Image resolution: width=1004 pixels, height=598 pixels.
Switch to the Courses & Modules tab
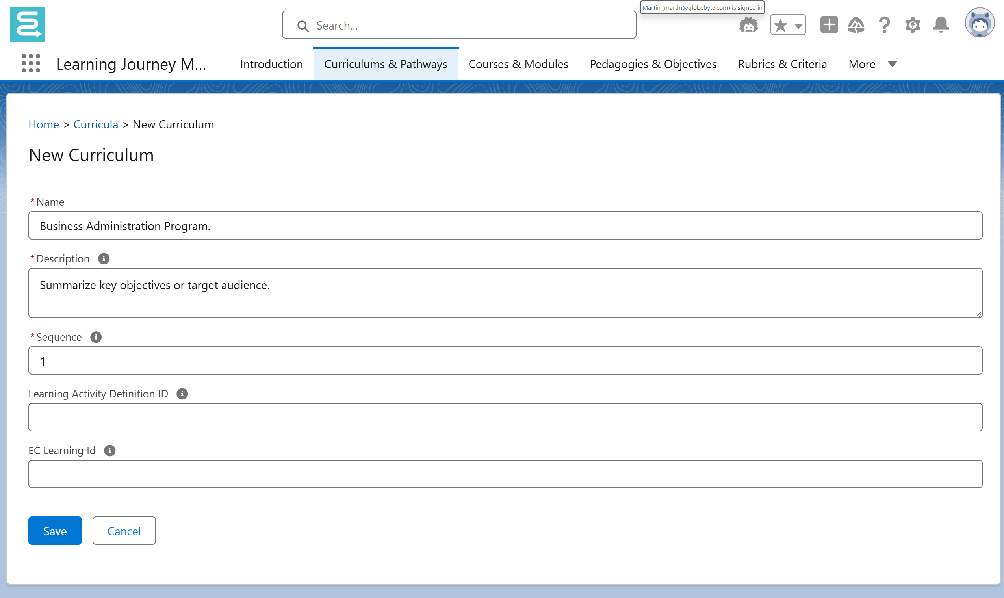click(518, 64)
